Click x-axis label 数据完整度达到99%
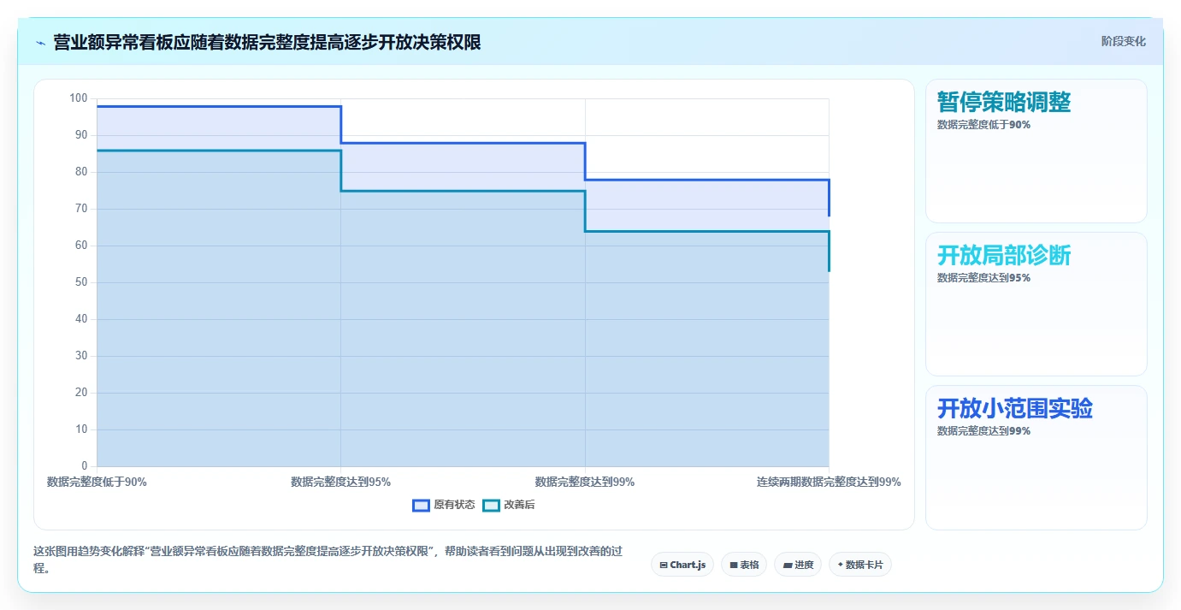The height and width of the screenshot is (610, 1181). click(x=585, y=482)
